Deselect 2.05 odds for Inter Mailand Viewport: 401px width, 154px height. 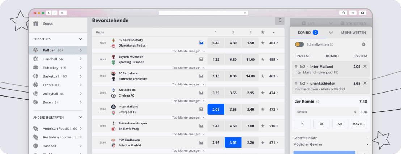pos(216,109)
